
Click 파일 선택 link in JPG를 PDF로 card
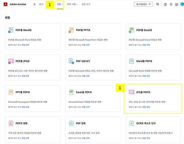coord(146,107)
